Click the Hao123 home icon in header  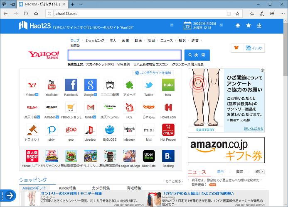[238, 25]
